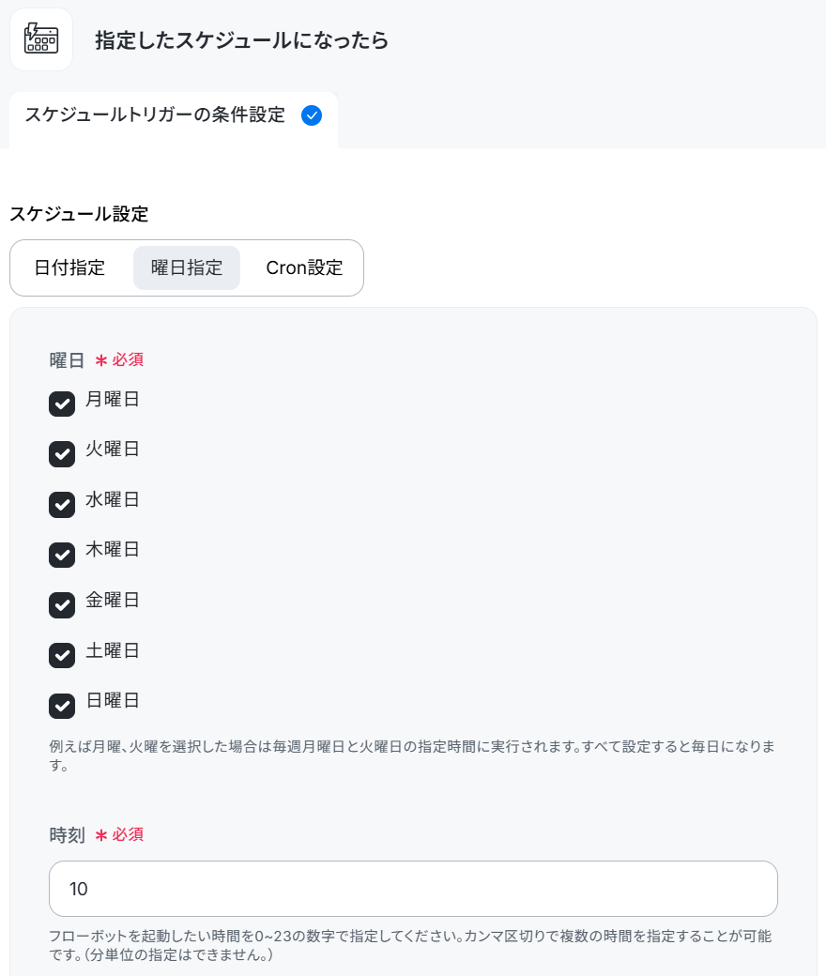Click the 指定したスケジュールになったら title
The width and height of the screenshot is (826, 976).
(x=241, y=40)
